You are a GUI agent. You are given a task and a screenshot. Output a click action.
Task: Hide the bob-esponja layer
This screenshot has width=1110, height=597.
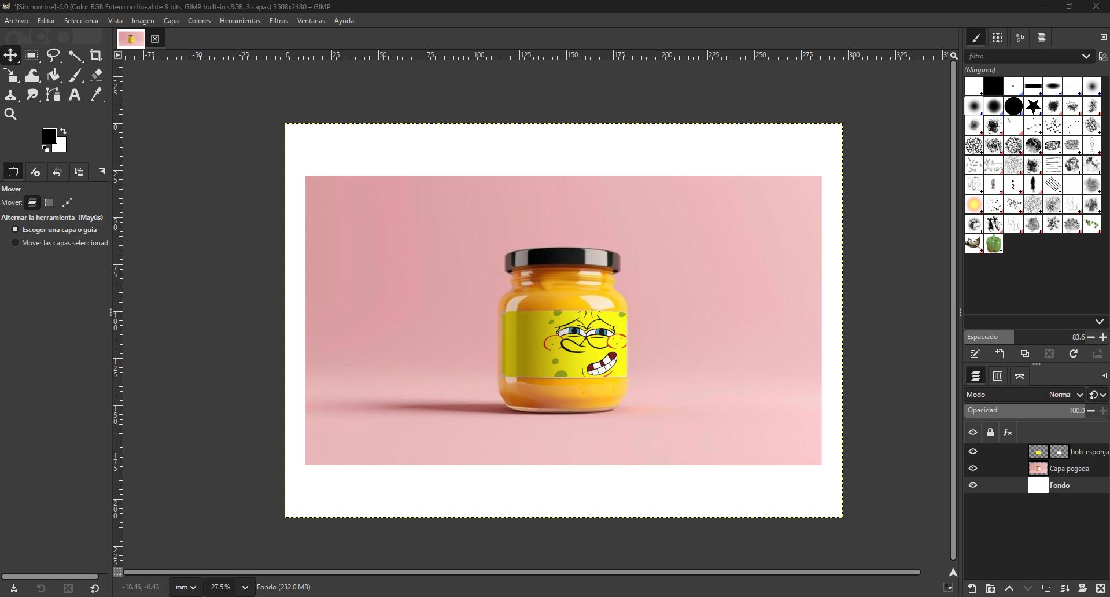point(973,451)
